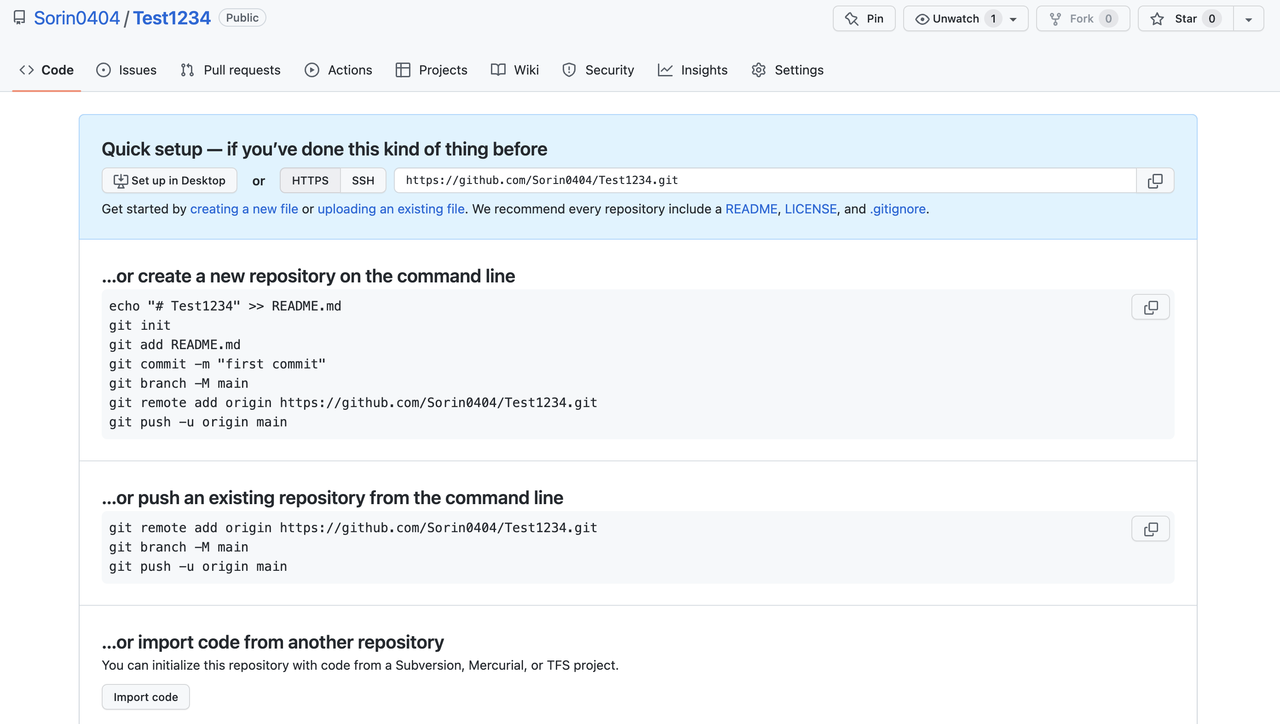Click Set up in Desktop button
This screenshot has height=724, width=1280.
[169, 180]
